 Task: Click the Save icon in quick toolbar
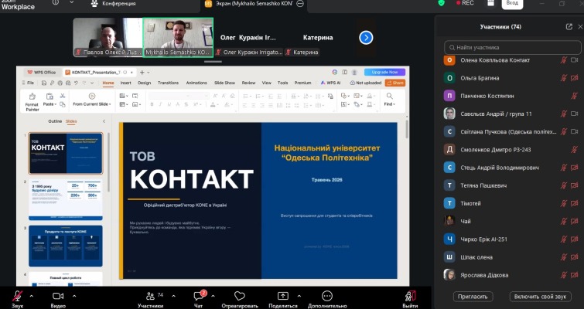44,83
